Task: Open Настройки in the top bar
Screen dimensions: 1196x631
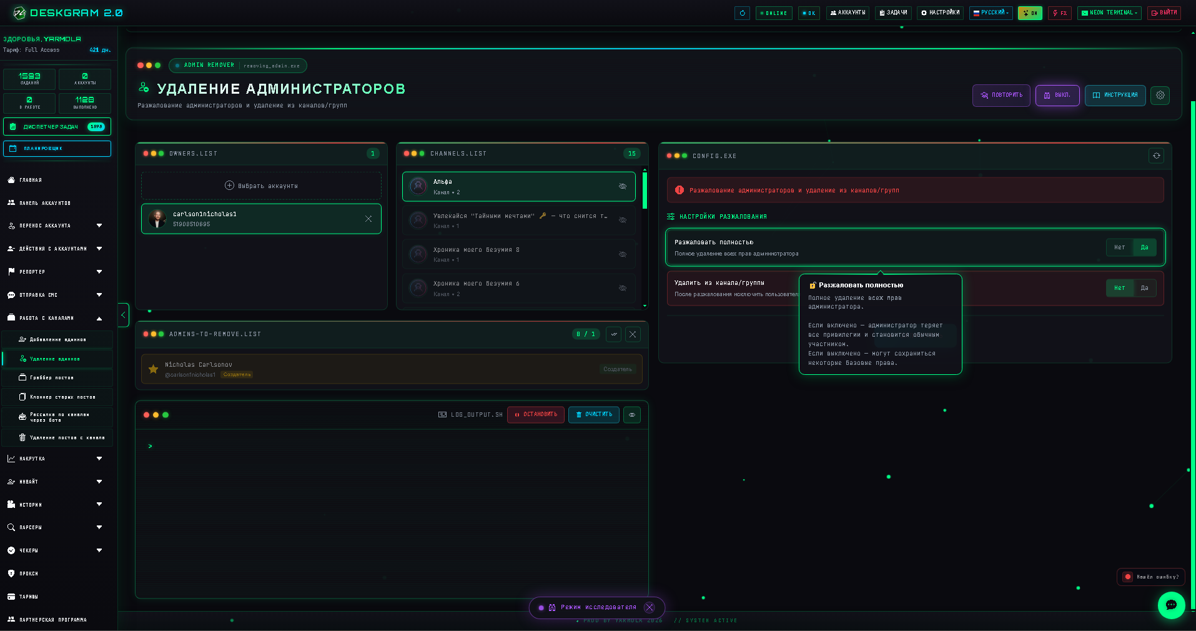Action: click(x=940, y=12)
